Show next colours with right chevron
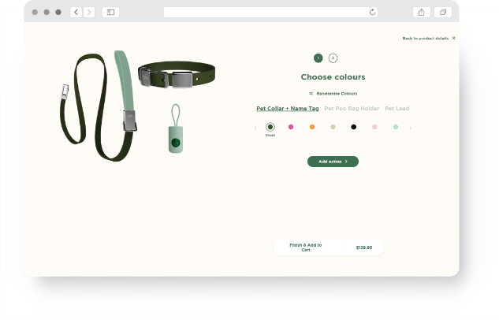This screenshot has height=320, width=499. point(411,128)
